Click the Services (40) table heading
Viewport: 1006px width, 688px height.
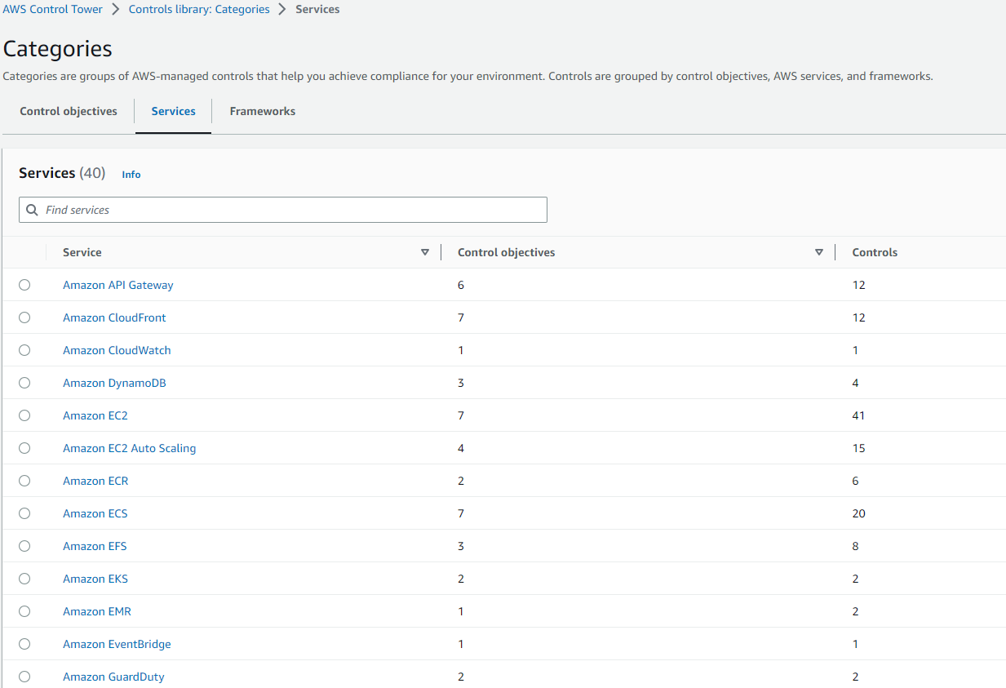[62, 173]
